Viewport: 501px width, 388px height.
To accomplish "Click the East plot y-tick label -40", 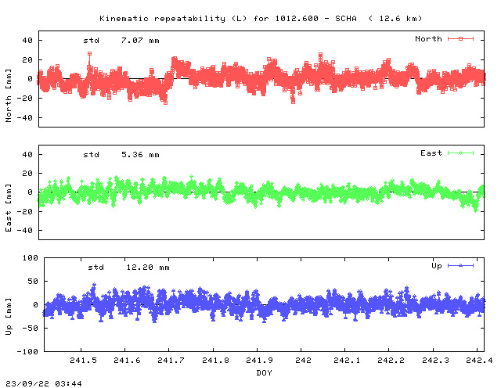I will pos(24,230).
